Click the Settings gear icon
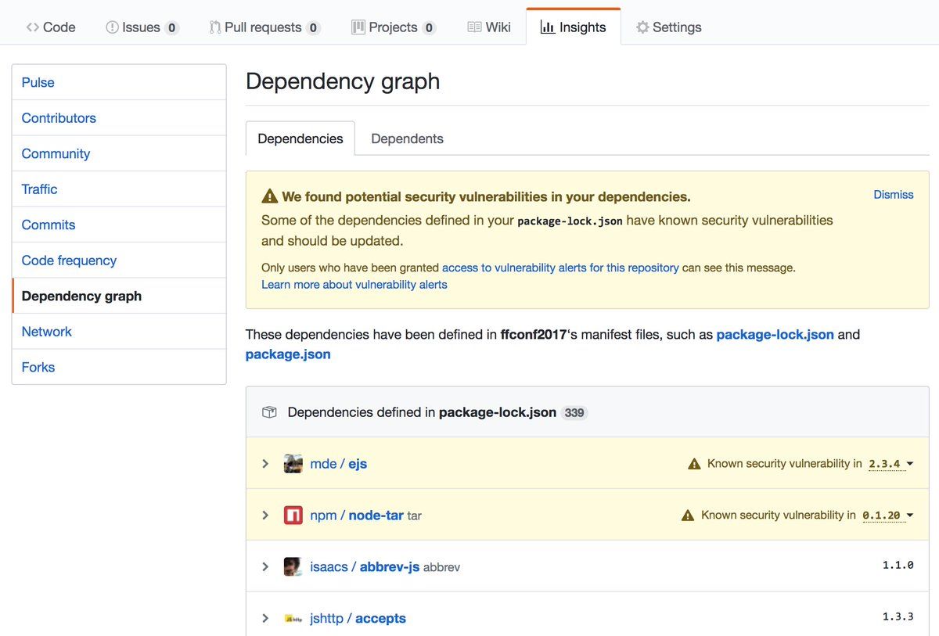939x636 pixels. [642, 27]
